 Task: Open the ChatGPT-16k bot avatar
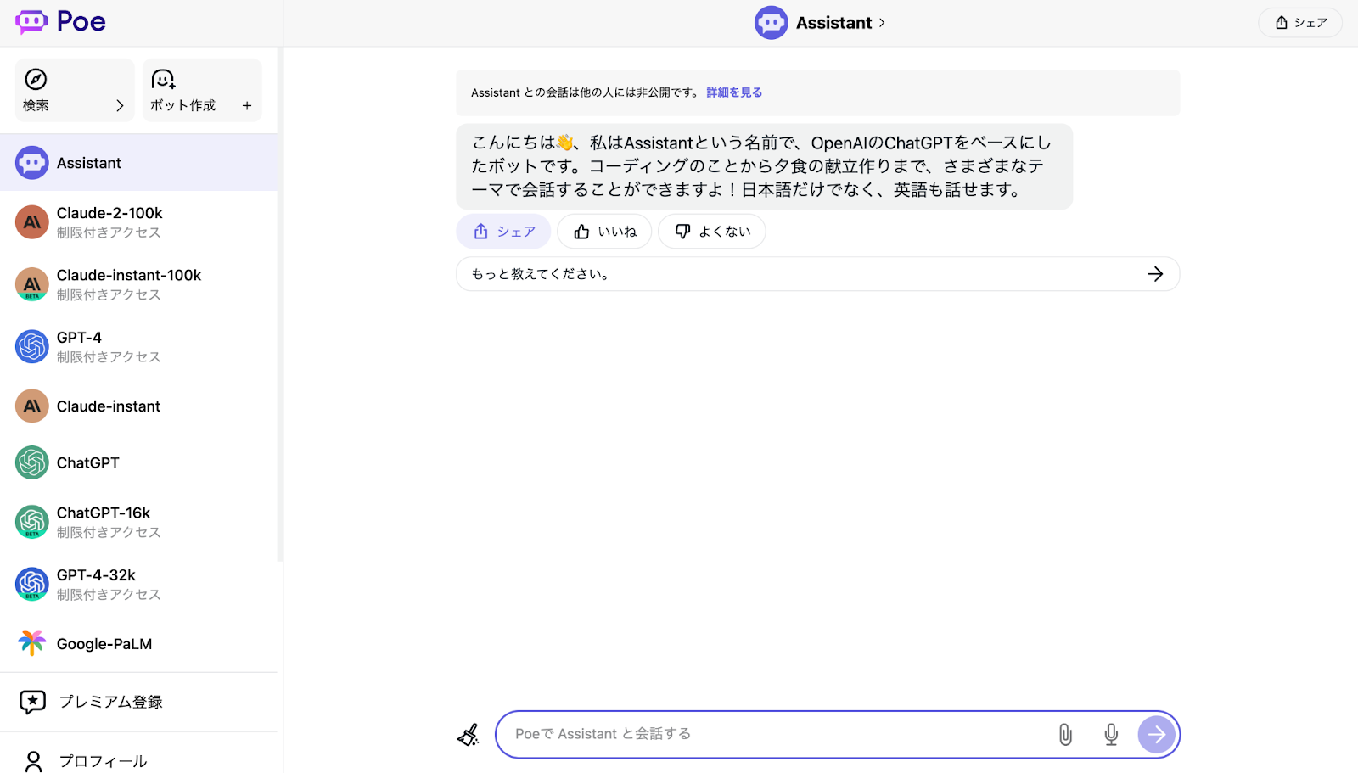32,522
